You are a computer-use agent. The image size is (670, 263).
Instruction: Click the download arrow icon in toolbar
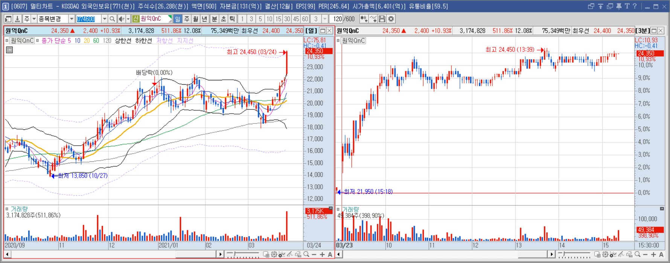17,19
